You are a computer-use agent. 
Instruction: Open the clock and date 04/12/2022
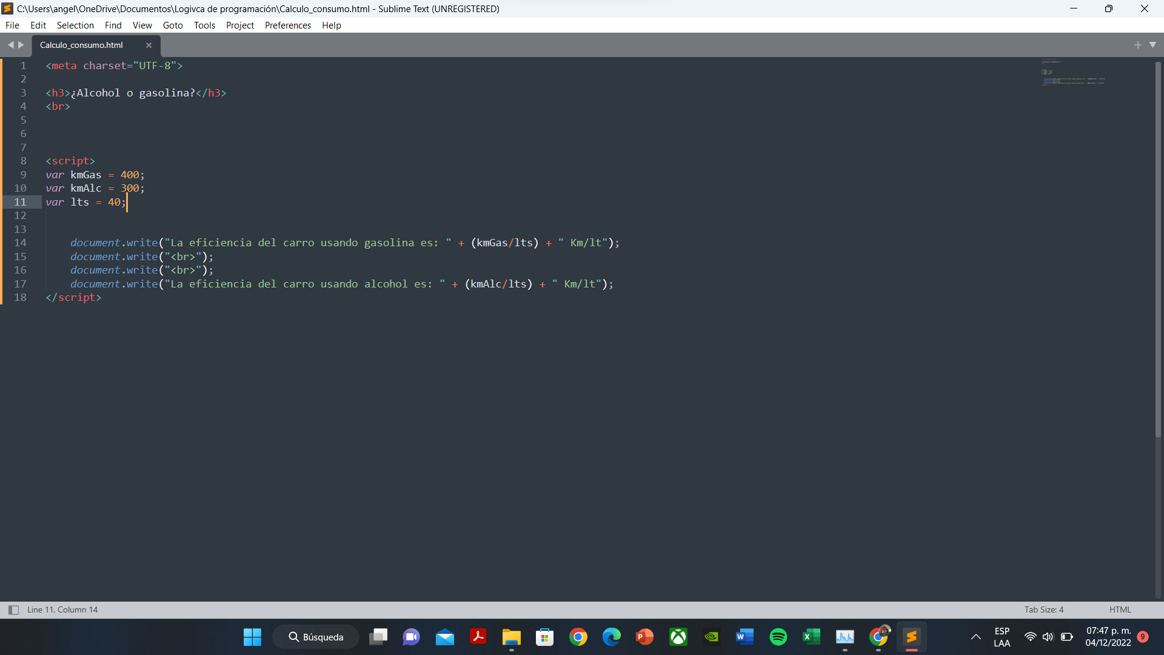click(1108, 637)
